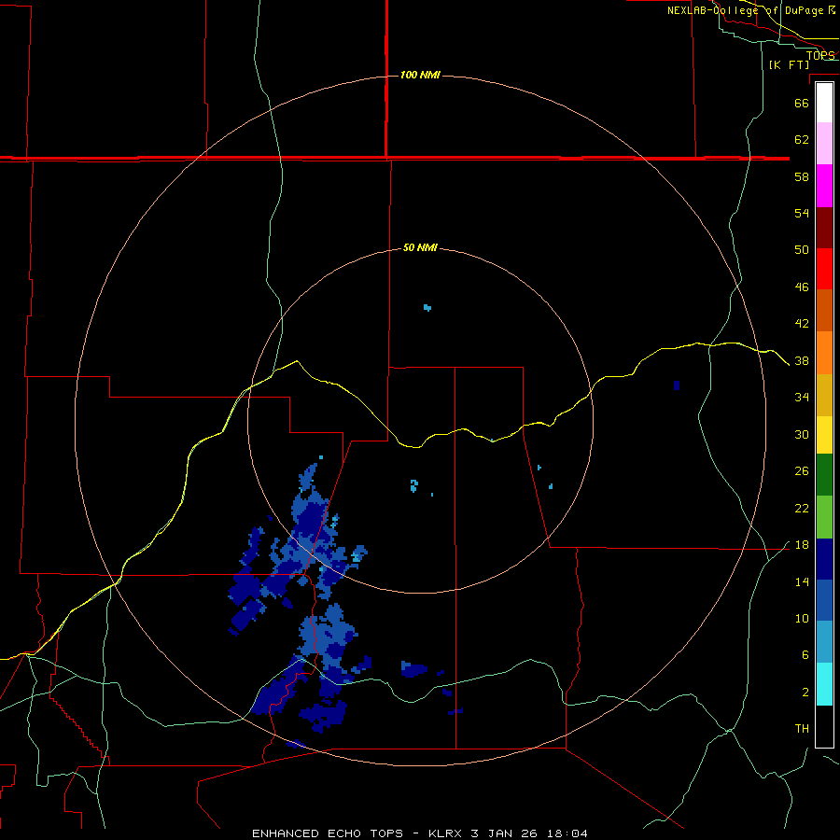
Task: Click the legend value "62"
Action: coord(802,140)
